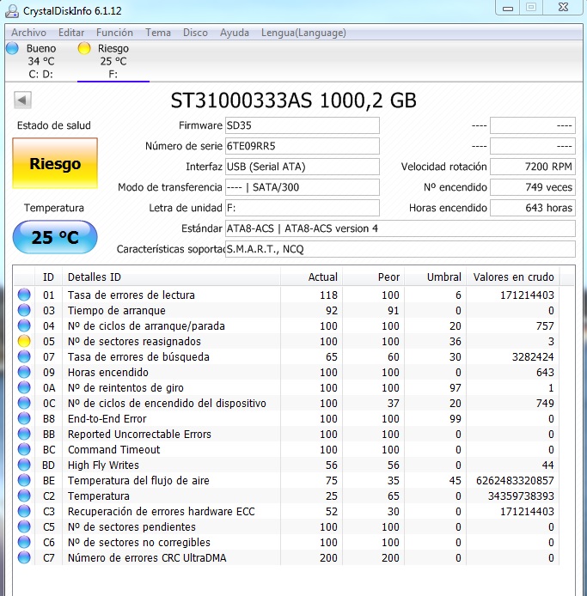This screenshot has height=596, width=587.
Task: Click the Modo de transferencia SATA/300 field
Action: pos(302,187)
